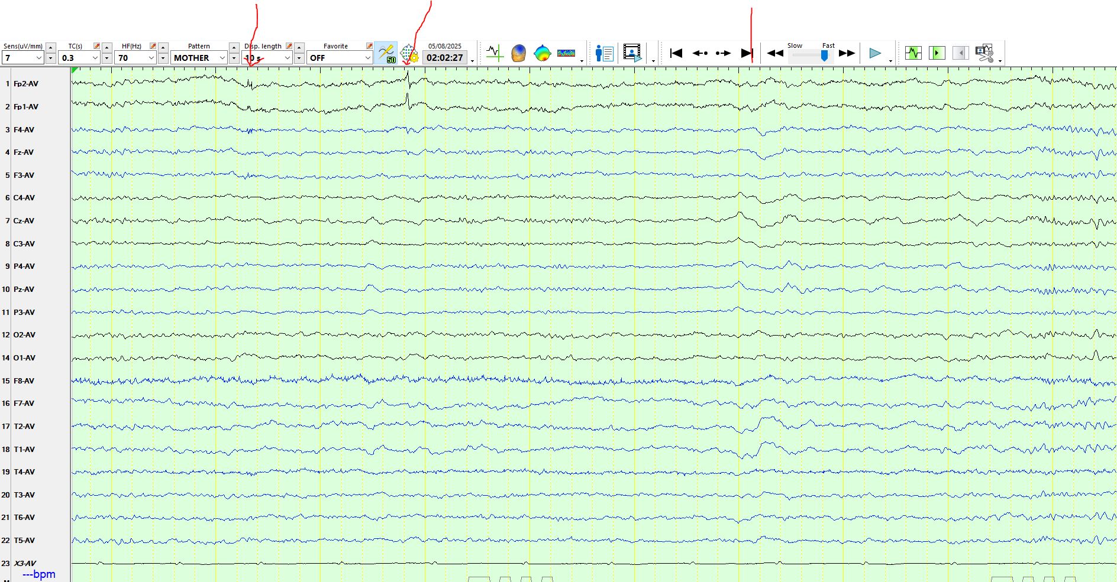The width and height of the screenshot is (1117, 582).
Task: Step TC(s) value down
Action: (107, 58)
